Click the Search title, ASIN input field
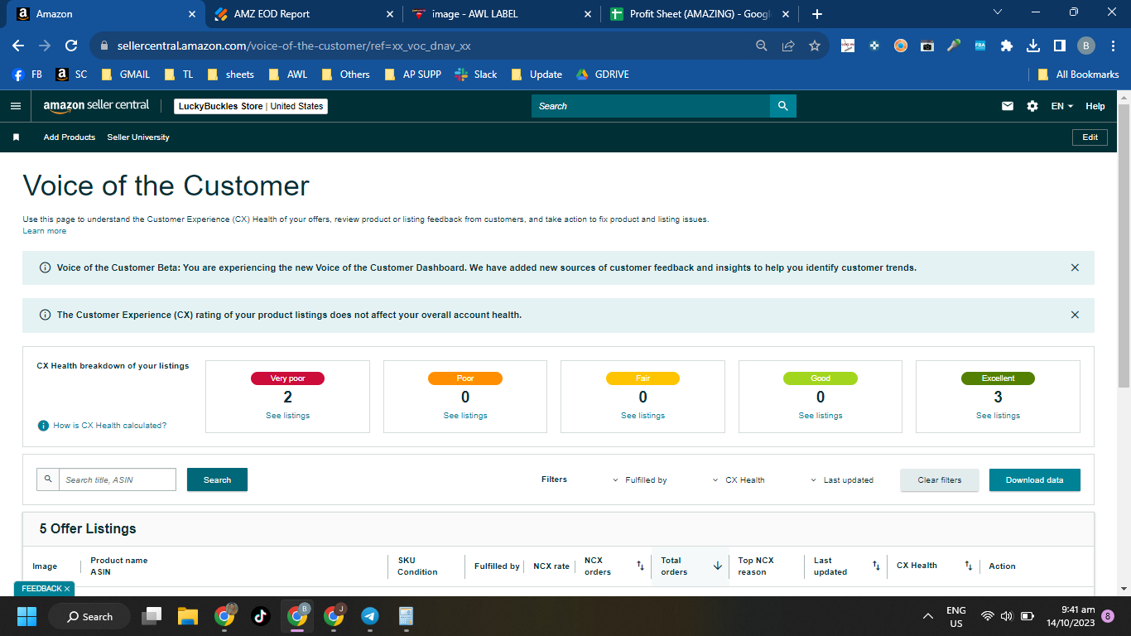The height and width of the screenshot is (636, 1131). pyautogui.click(x=117, y=479)
